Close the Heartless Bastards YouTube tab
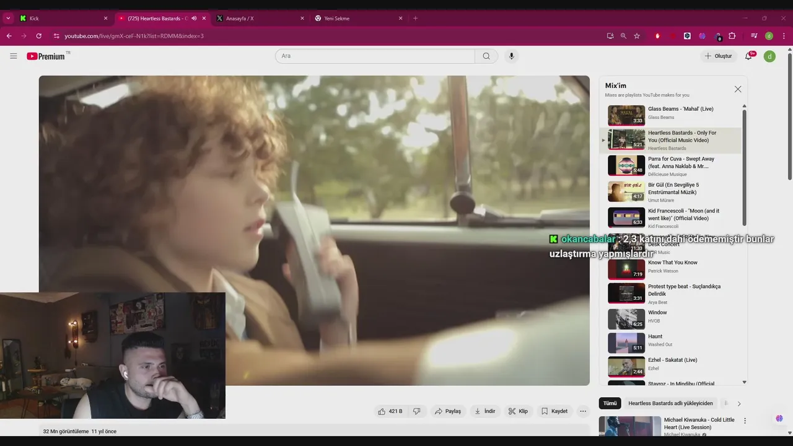Image resolution: width=793 pixels, height=446 pixels. click(x=204, y=19)
